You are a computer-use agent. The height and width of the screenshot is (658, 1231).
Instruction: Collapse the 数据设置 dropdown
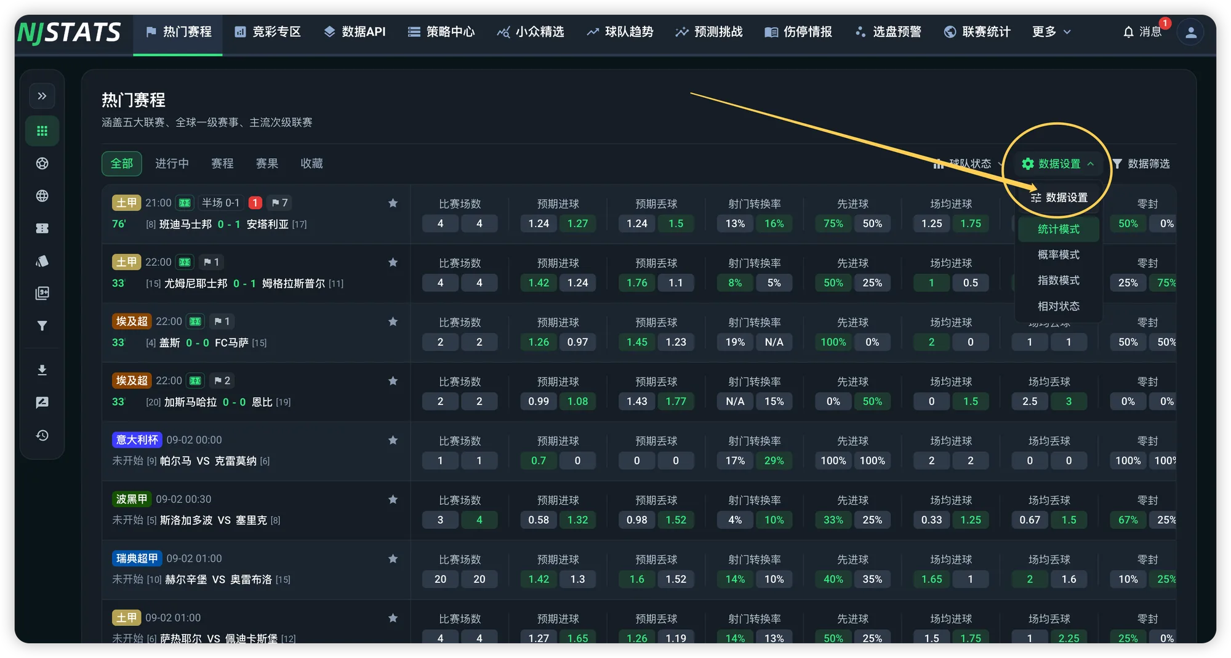pos(1058,164)
